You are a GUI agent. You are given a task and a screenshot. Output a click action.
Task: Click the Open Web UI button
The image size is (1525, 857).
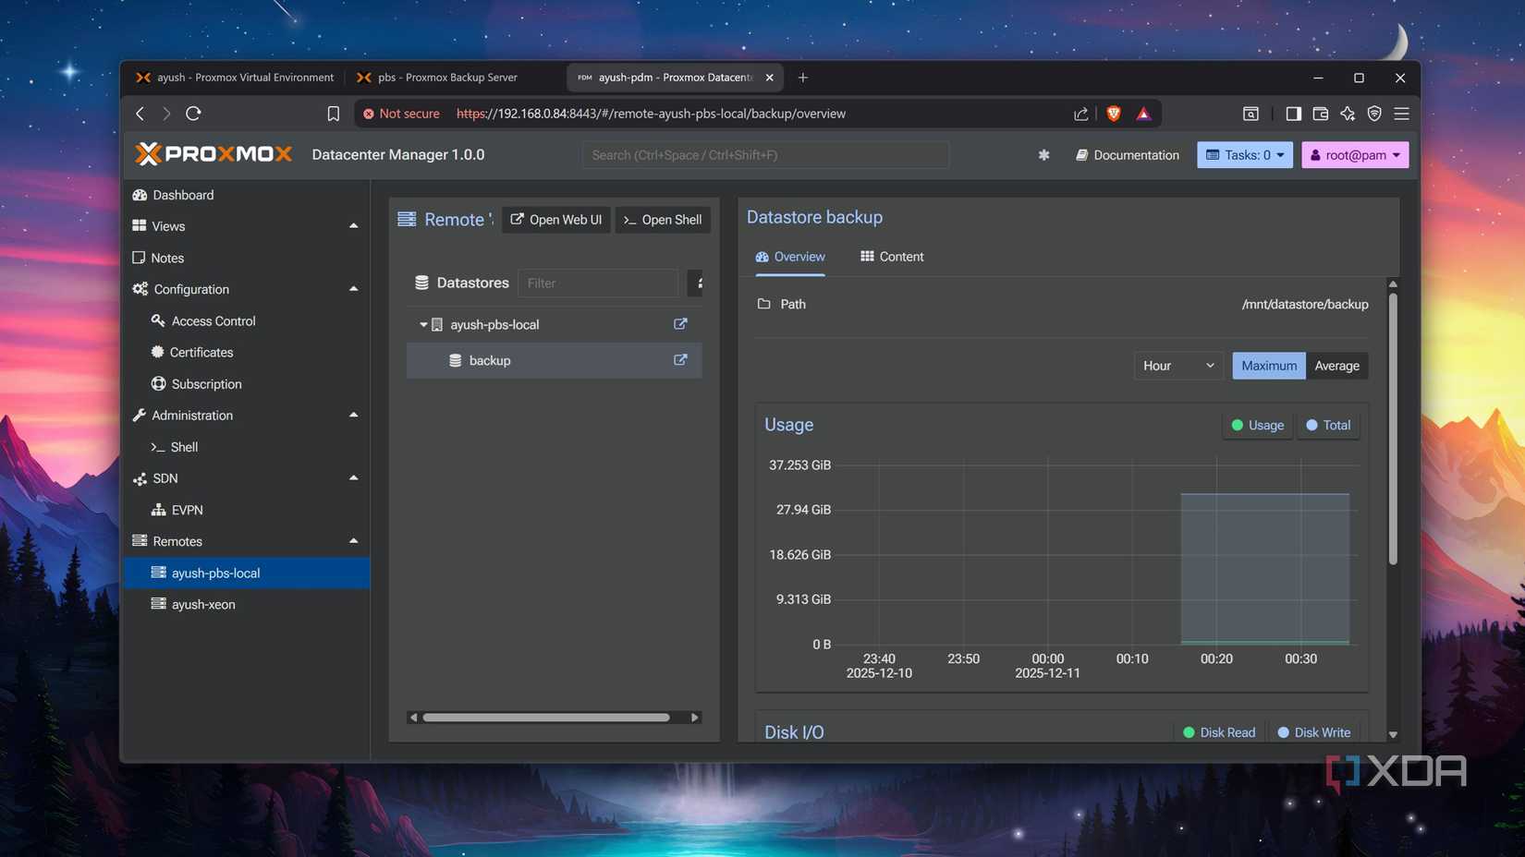[x=555, y=220]
